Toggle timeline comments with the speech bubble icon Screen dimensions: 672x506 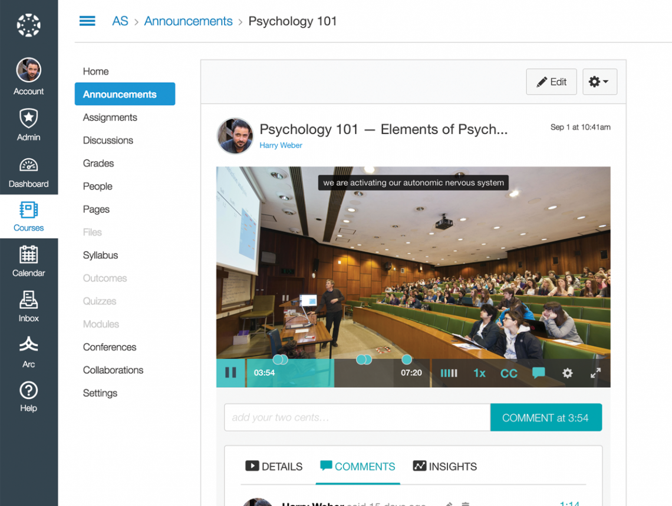tap(538, 373)
